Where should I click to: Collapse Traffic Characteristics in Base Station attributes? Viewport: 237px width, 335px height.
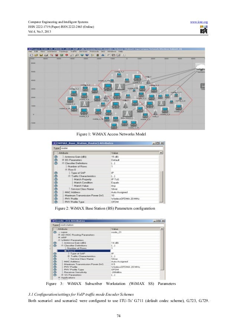(69, 176)
